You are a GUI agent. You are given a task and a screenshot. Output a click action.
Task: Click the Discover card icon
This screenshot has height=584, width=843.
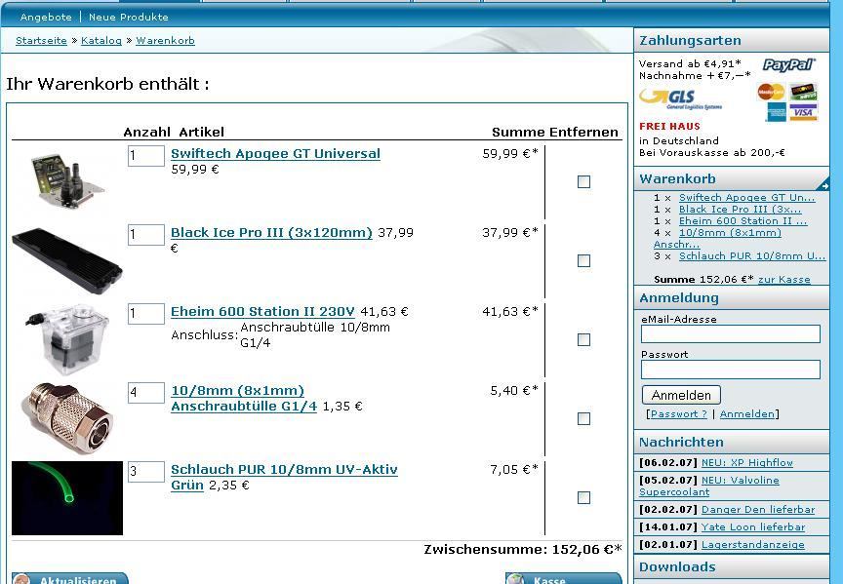point(804,92)
